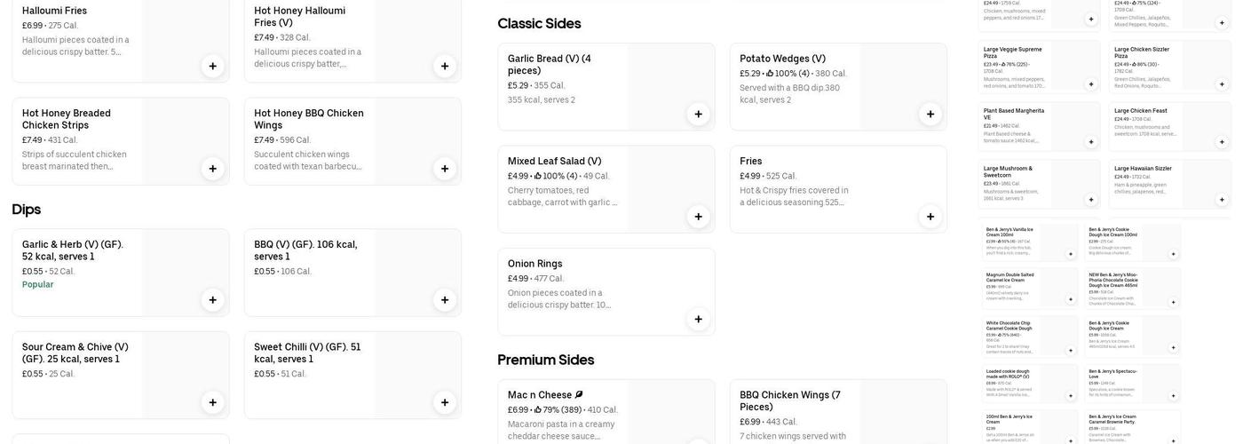Viewport: 1243px width, 444px height.
Task: Add Large Veggie Supreme Pizza
Action: 1091,84
